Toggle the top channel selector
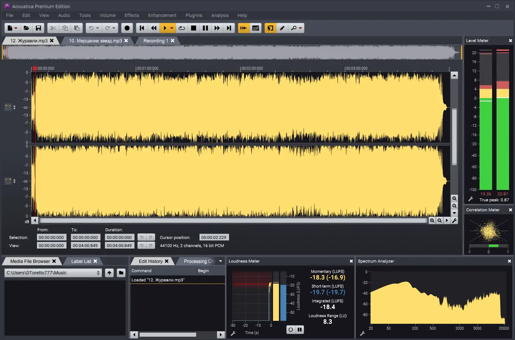The height and width of the screenshot is (340, 515). (8, 107)
